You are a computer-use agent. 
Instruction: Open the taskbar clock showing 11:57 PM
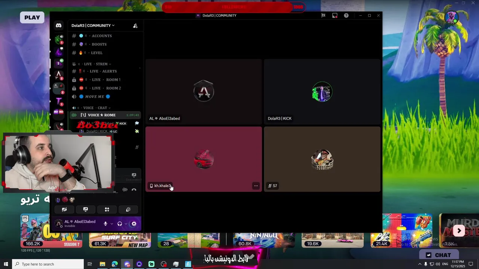[x=458, y=264]
